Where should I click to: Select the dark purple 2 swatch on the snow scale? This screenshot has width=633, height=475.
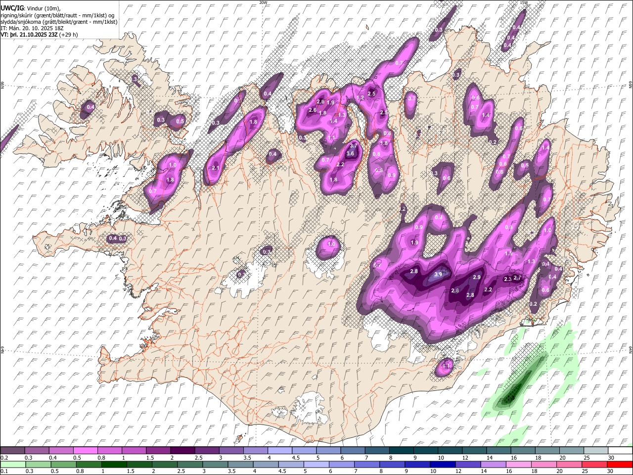(182, 450)
